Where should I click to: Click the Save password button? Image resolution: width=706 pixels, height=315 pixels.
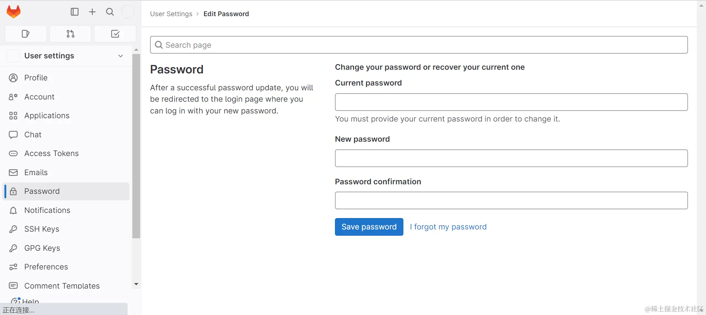click(369, 227)
